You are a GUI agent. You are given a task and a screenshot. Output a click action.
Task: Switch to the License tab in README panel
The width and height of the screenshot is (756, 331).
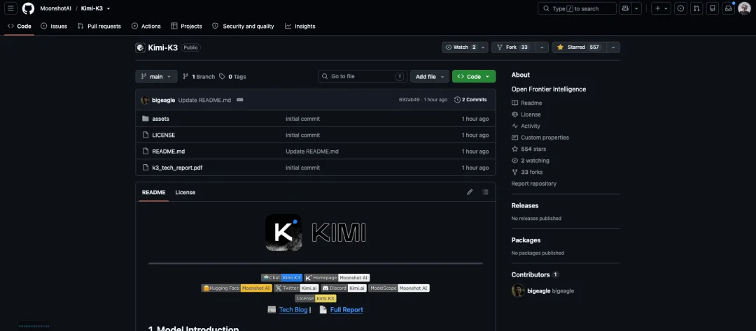click(185, 192)
